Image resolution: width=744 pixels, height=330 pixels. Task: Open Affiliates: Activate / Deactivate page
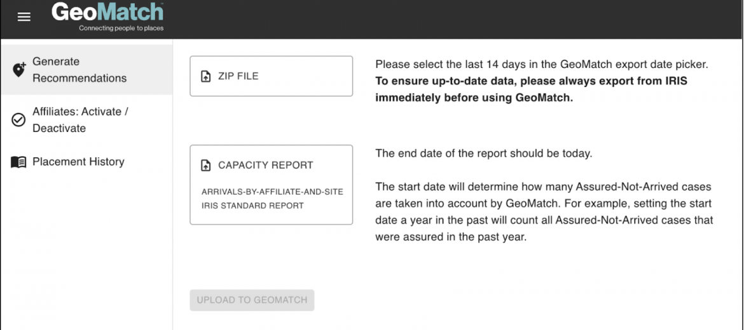click(86, 120)
